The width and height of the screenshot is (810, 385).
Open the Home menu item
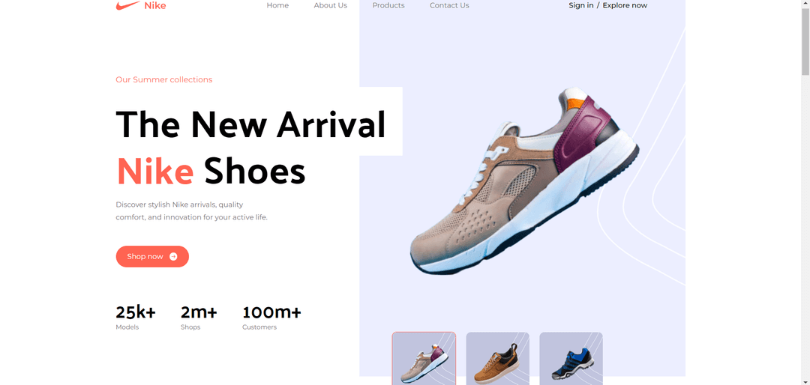[x=277, y=6]
